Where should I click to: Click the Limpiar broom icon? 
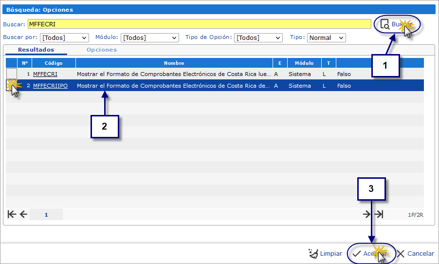click(313, 253)
